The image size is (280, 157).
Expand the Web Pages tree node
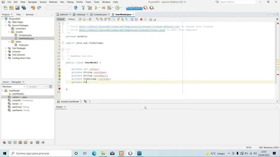coord(6,22)
